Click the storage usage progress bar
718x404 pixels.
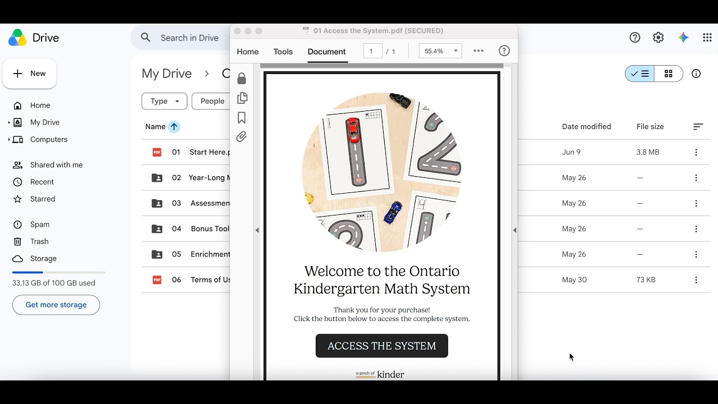[x=59, y=273]
